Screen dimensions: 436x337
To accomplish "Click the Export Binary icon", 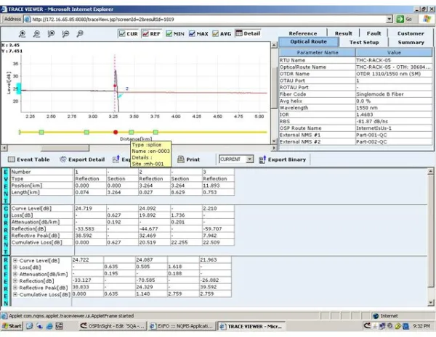I will (262, 159).
